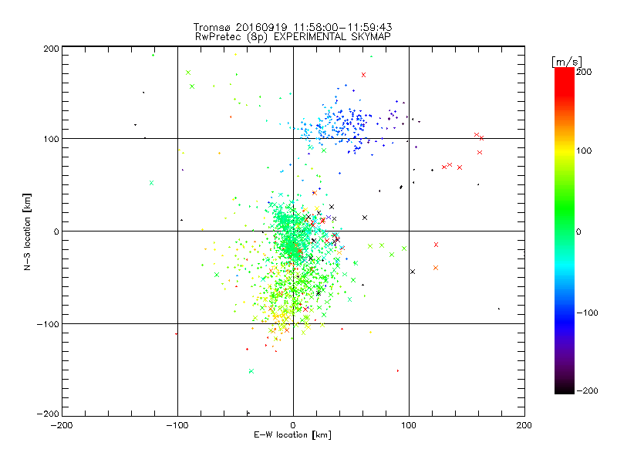617x463 pixels.
Task: Click the N-S axis "0" tick label
Action: coord(56,231)
